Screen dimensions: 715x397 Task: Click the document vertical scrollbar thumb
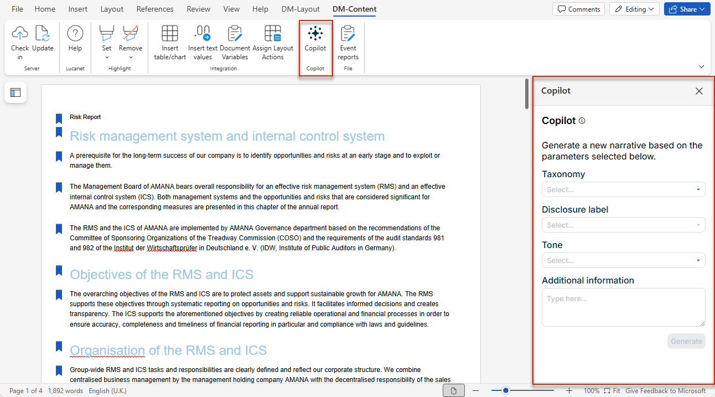point(527,94)
